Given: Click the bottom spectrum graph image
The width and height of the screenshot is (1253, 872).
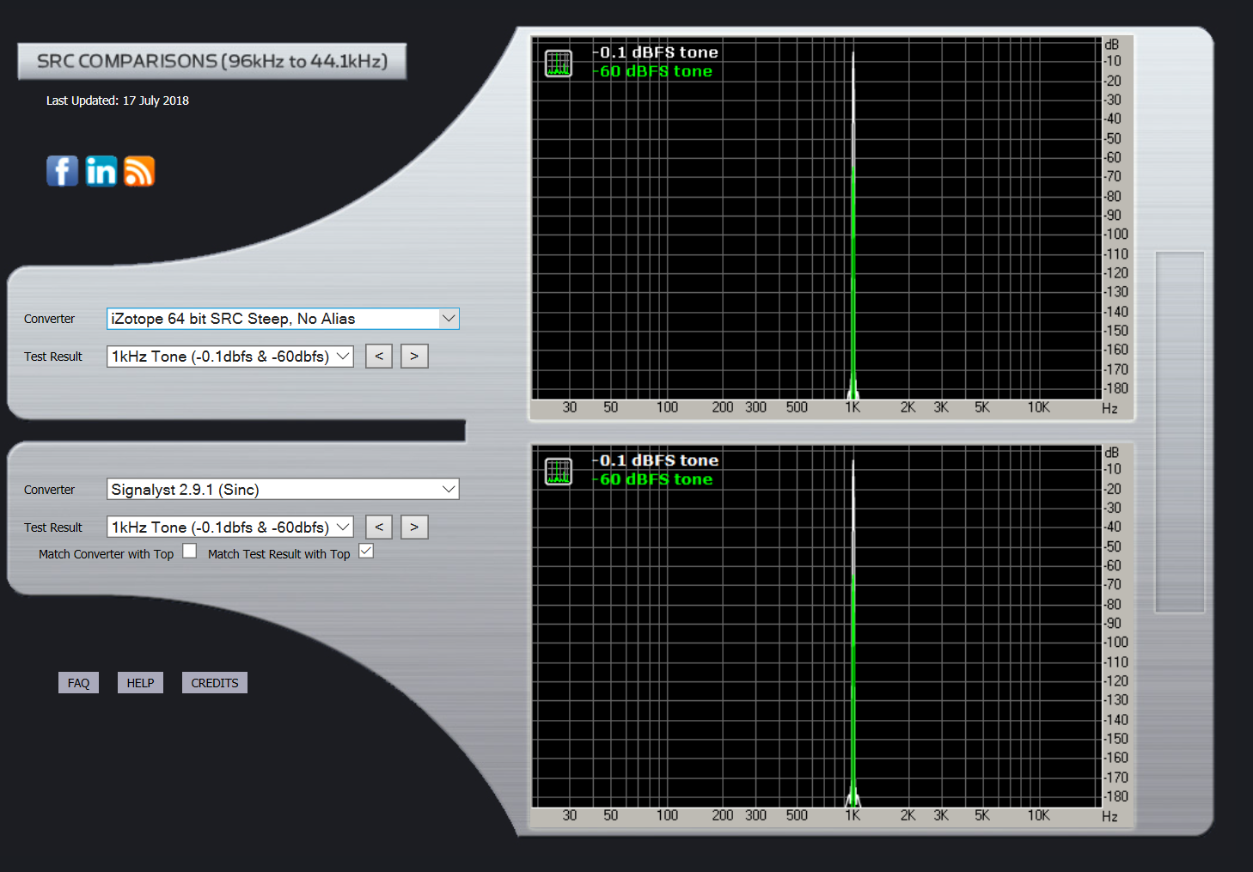Looking at the screenshot, I should (x=832, y=636).
